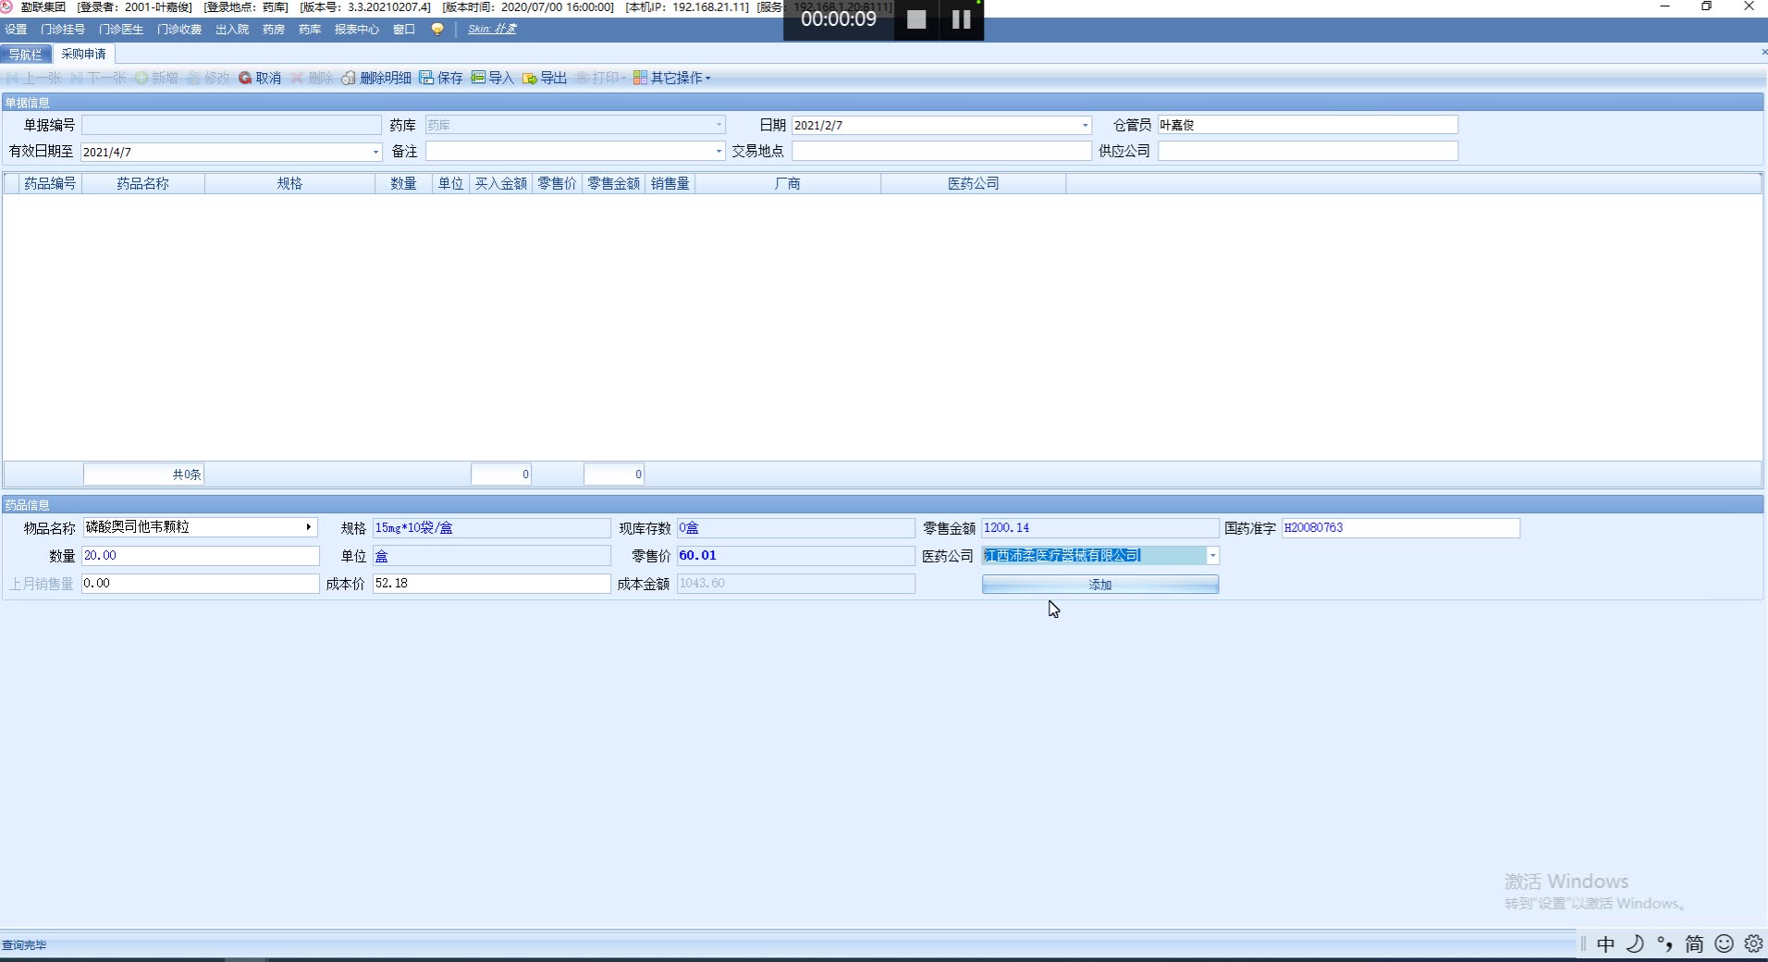Click the 成本价 cost price field

pos(491,584)
